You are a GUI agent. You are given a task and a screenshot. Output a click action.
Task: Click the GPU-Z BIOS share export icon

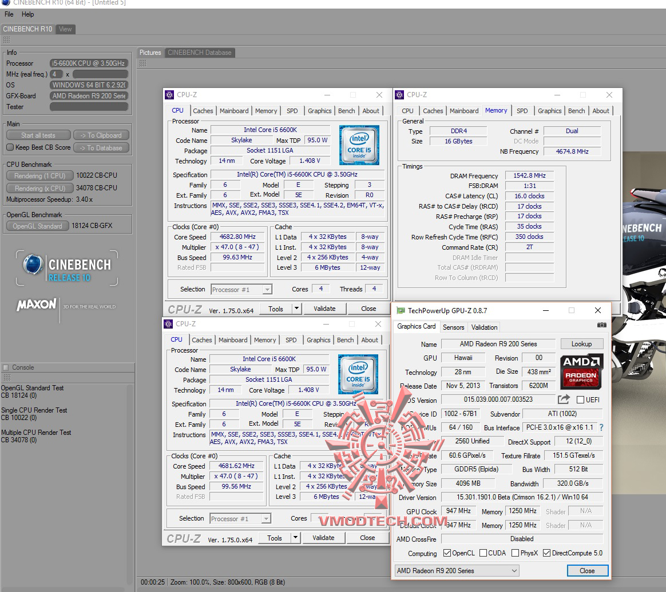click(564, 399)
